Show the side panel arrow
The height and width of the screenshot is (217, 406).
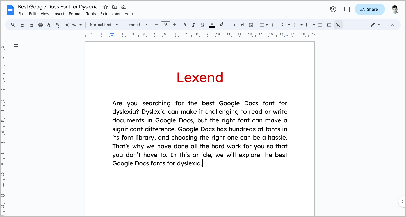[402, 202]
